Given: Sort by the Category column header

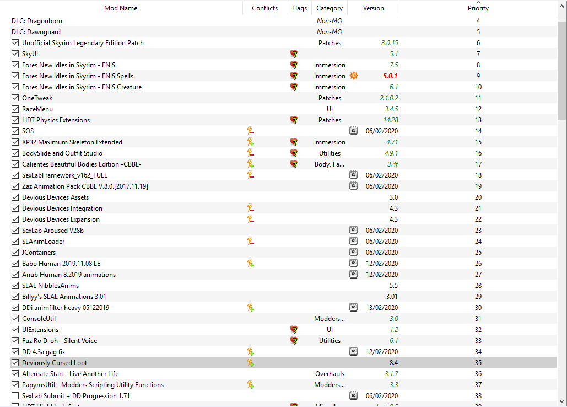Looking at the screenshot, I should point(330,8).
